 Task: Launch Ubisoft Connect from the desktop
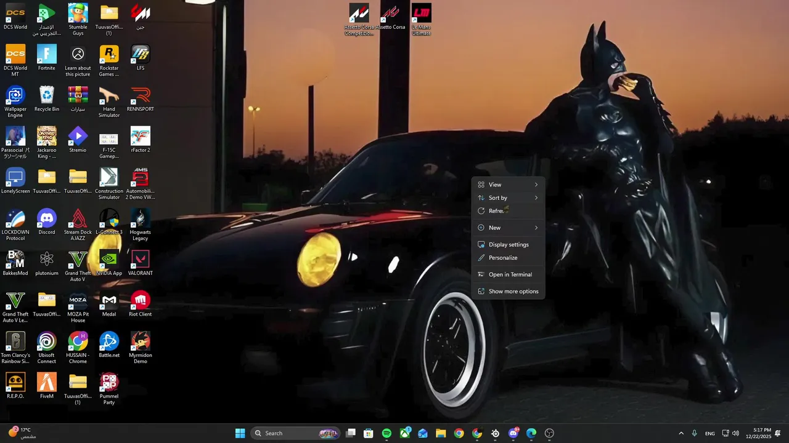(x=47, y=348)
